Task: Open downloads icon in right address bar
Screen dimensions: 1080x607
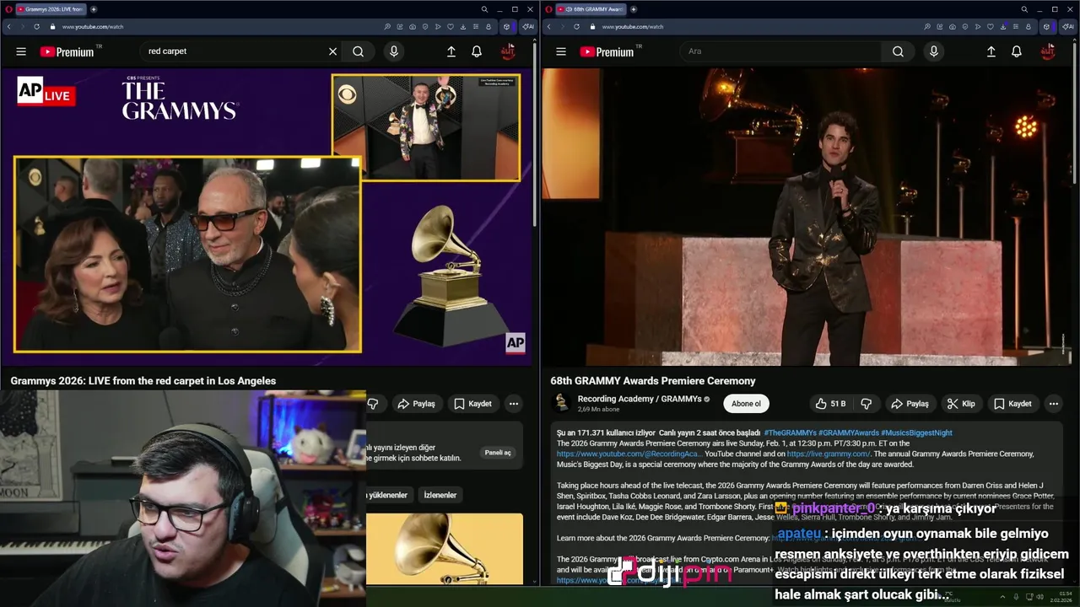Action: coord(1004,26)
